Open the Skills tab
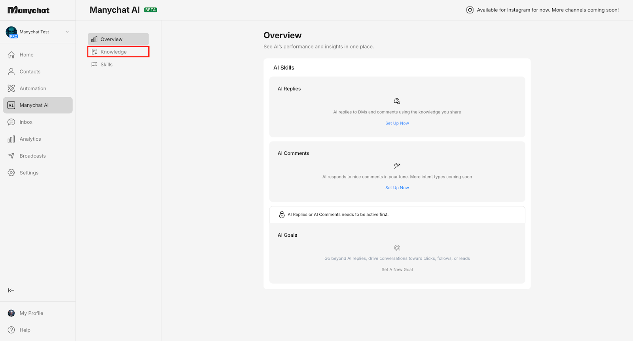Viewport: 633px width, 341px height. (x=106, y=64)
